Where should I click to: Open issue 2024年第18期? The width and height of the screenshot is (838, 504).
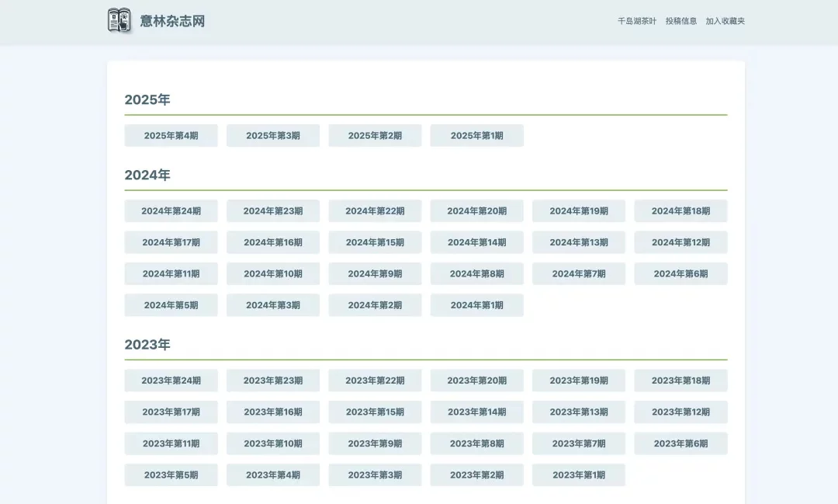[x=680, y=210]
